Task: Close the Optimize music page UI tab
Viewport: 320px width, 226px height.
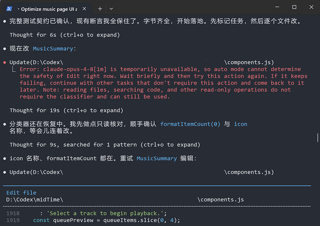Action: [x=84, y=9]
